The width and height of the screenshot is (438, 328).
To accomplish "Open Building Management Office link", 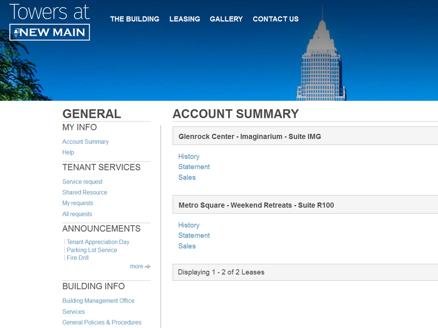I will [x=98, y=301].
